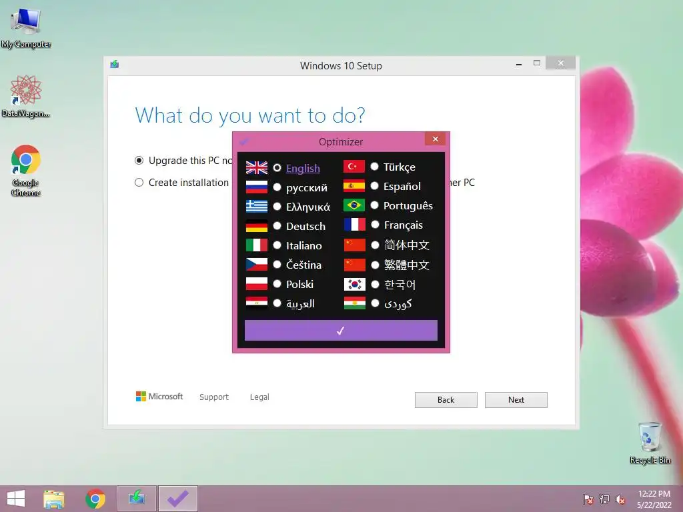Switch to Optimizer taskbar item

coord(178,499)
